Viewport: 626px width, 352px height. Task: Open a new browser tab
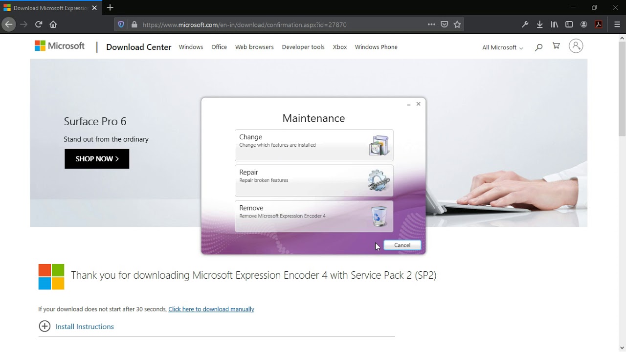click(110, 7)
